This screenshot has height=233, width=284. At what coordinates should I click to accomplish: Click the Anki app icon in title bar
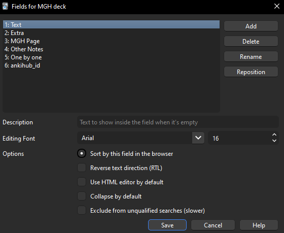5,7
